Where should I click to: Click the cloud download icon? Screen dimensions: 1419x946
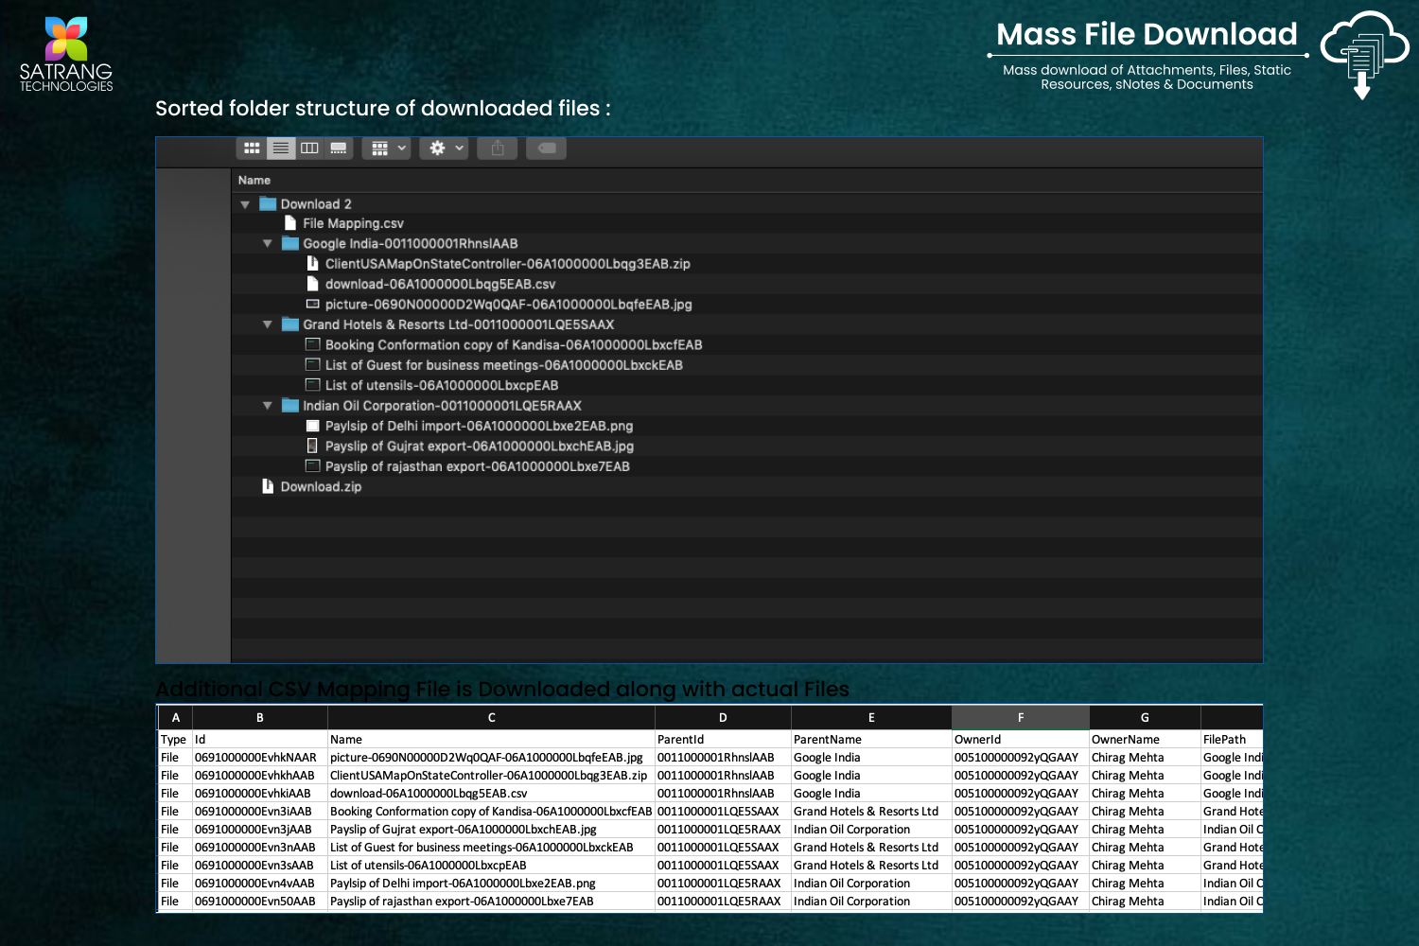click(1363, 54)
